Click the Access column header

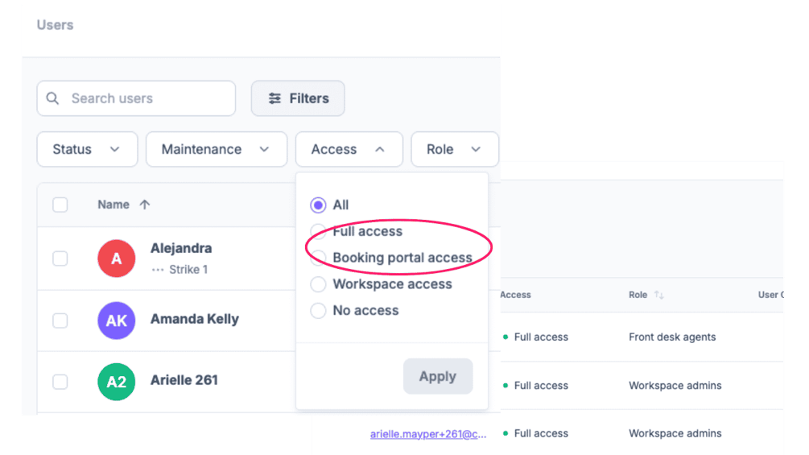pos(515,295)
